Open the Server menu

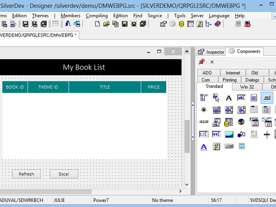coord(197,16)
